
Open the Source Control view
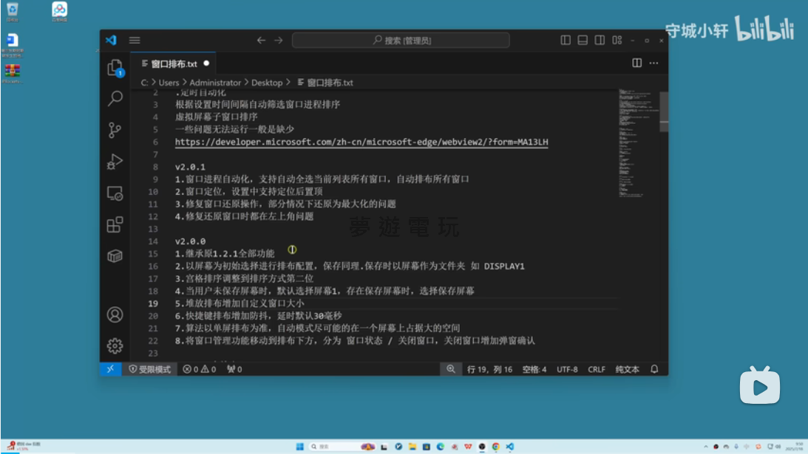[x=115, y=130]
